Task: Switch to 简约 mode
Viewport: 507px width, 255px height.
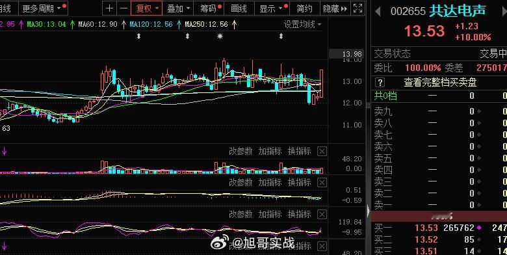Action: [x=304, y=8]
